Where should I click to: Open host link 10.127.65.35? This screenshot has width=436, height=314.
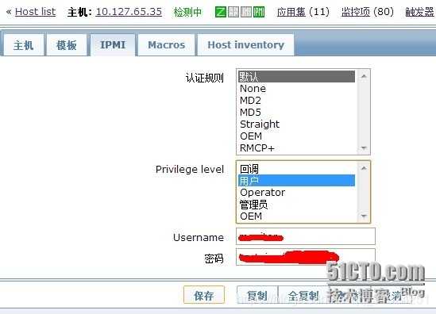coord(129,12)
